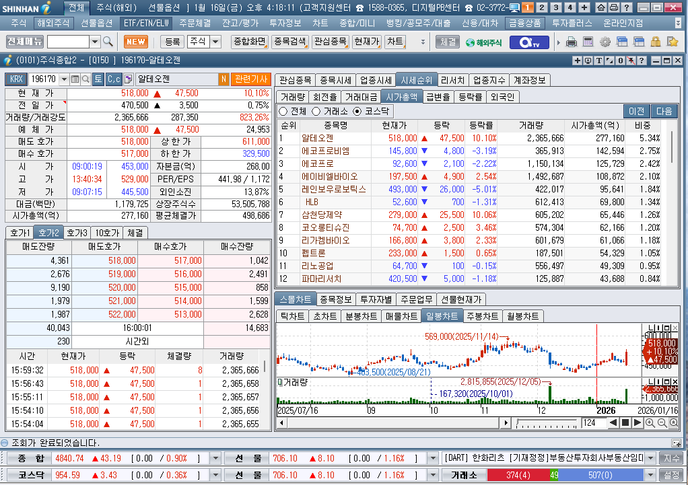Click the globe 해외주식 icon
Screen dimensions: 688x485
483,42
